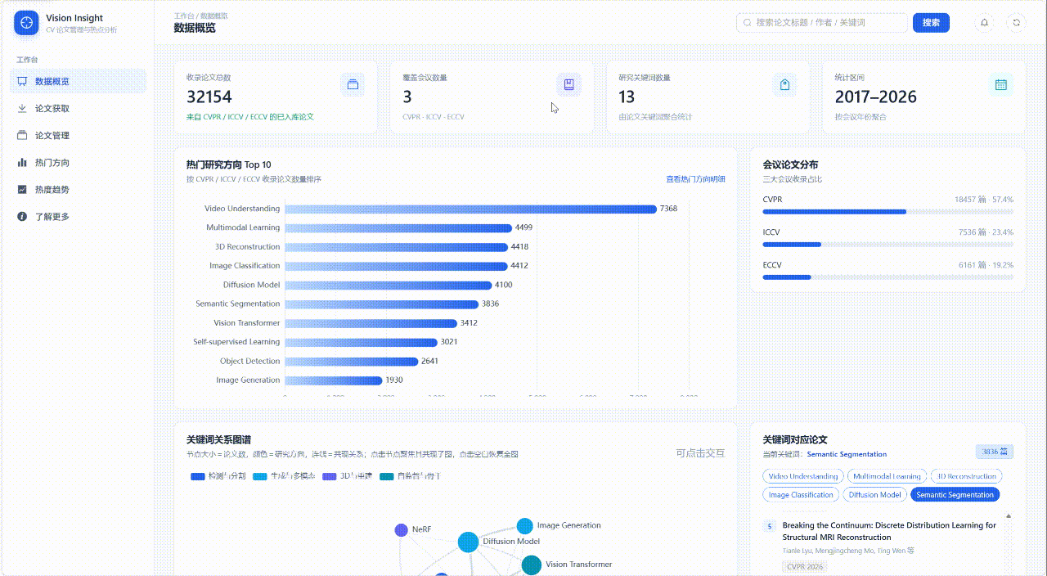Image resolution: width=1047 pixels, height=576 pixels.
Task: Select the Video Understanding keyword chip
Action: pyautogui.click(x=802, y=476)
